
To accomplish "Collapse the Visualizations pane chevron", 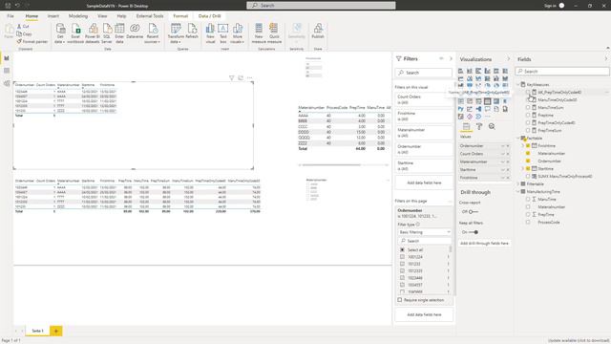I will pos(508,59).
